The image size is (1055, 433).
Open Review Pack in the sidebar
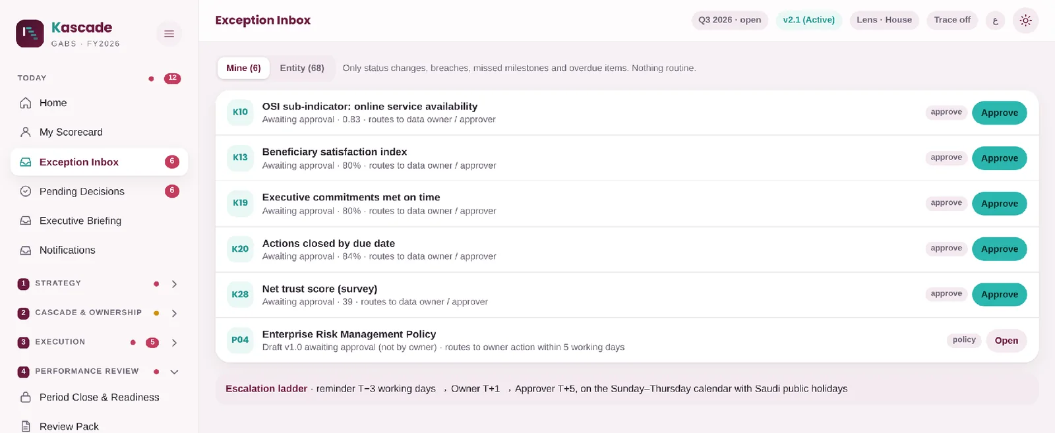pos(99,426)
